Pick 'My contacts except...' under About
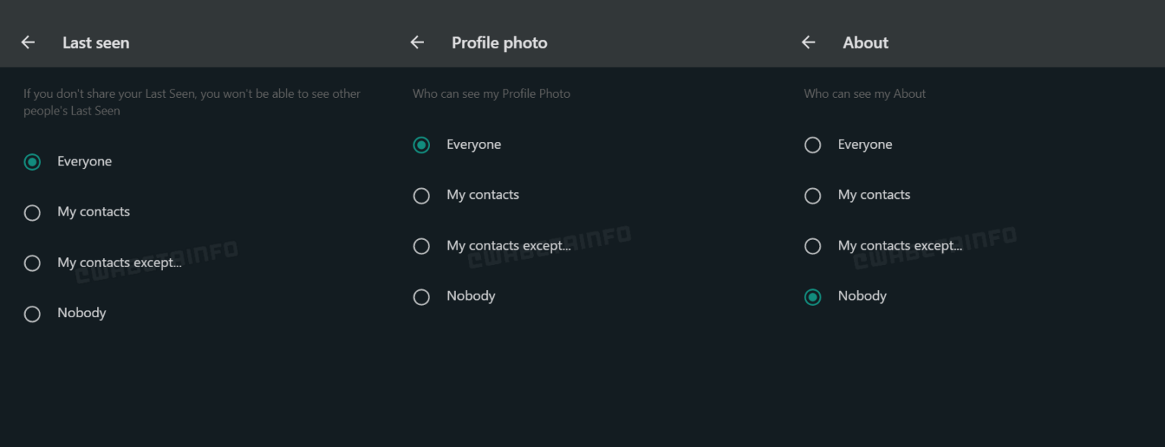The image size is (1165, 447). pyautogui.click(x=812, y=246)
